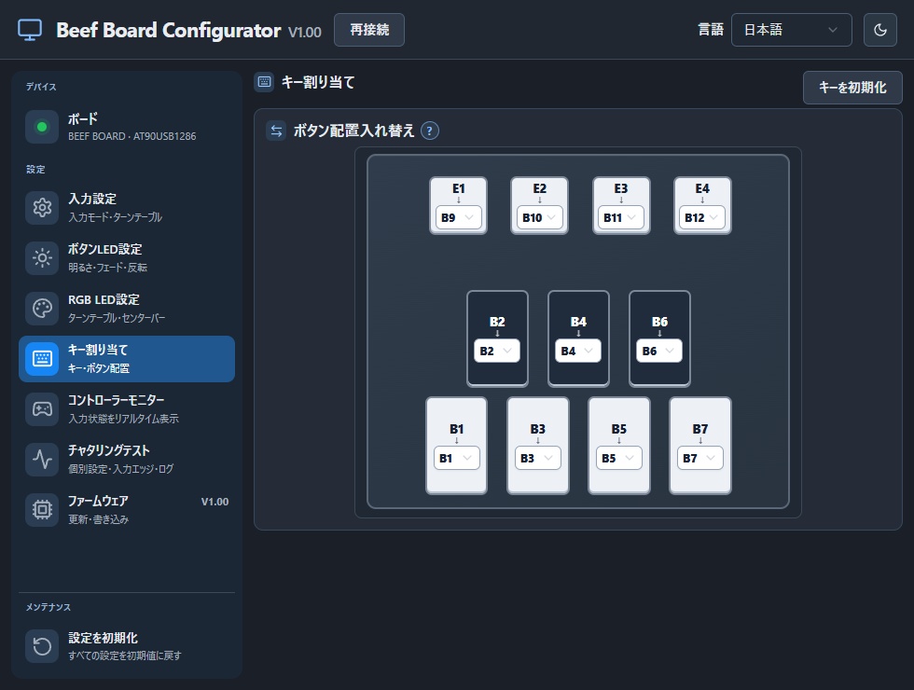Open the E1 mapping dropdown showing B9
Viewport: 914px width, 690px height.
pyautogui.click(x=458, y=217)
